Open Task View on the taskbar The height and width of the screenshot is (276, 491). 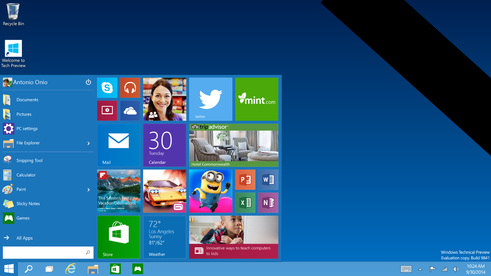[x=49, y=269]
